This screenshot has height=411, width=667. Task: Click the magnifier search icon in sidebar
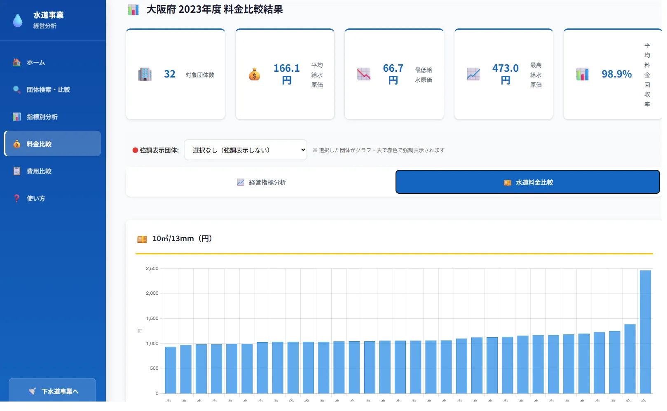coord(17,89)
